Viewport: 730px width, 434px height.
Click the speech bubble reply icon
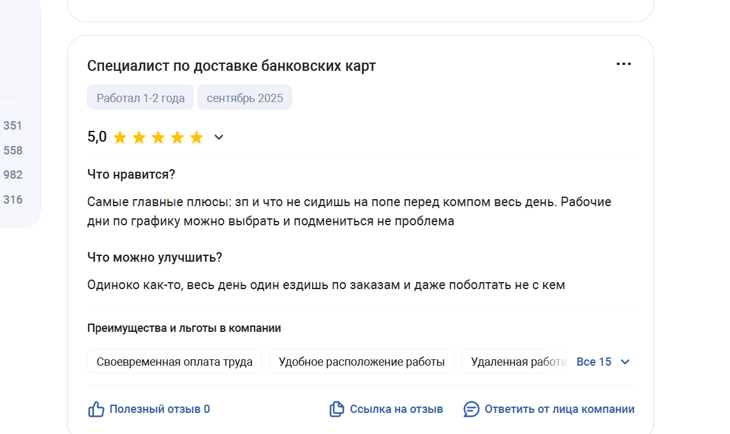[x=471, y=409]
